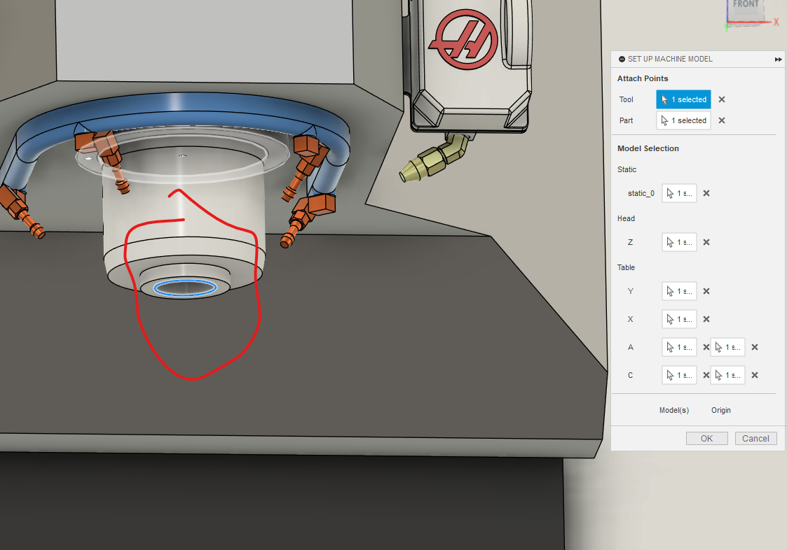Confirm the machine setup with OK
Image resolution: width=787 pixels, height=550 pixels.
coord(706,438)
